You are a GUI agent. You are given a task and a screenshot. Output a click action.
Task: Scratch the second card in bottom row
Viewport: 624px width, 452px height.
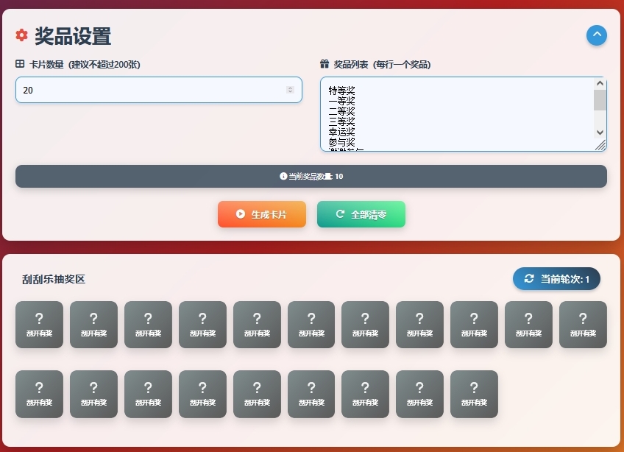(x=94, y=395)
